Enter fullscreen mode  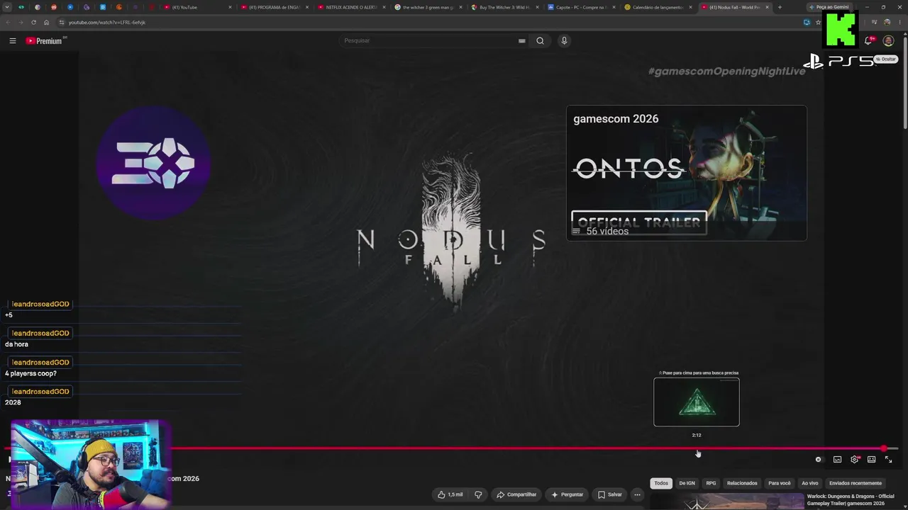tap(888, 460)
